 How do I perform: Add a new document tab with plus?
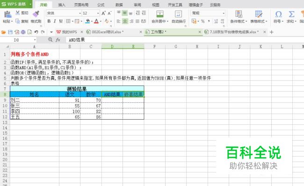point(271,32)
